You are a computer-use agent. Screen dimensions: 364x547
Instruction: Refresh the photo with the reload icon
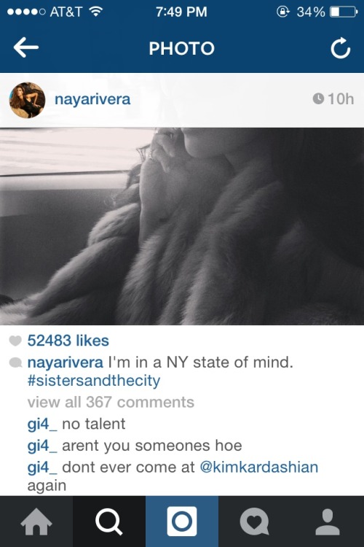(340, 48)
